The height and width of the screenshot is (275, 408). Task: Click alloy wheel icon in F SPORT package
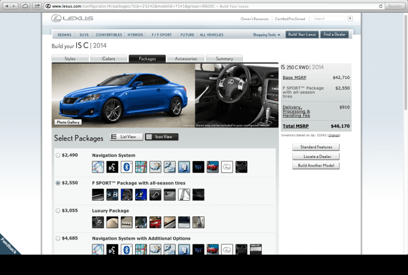pyautogui.click(x=126, y=195)
